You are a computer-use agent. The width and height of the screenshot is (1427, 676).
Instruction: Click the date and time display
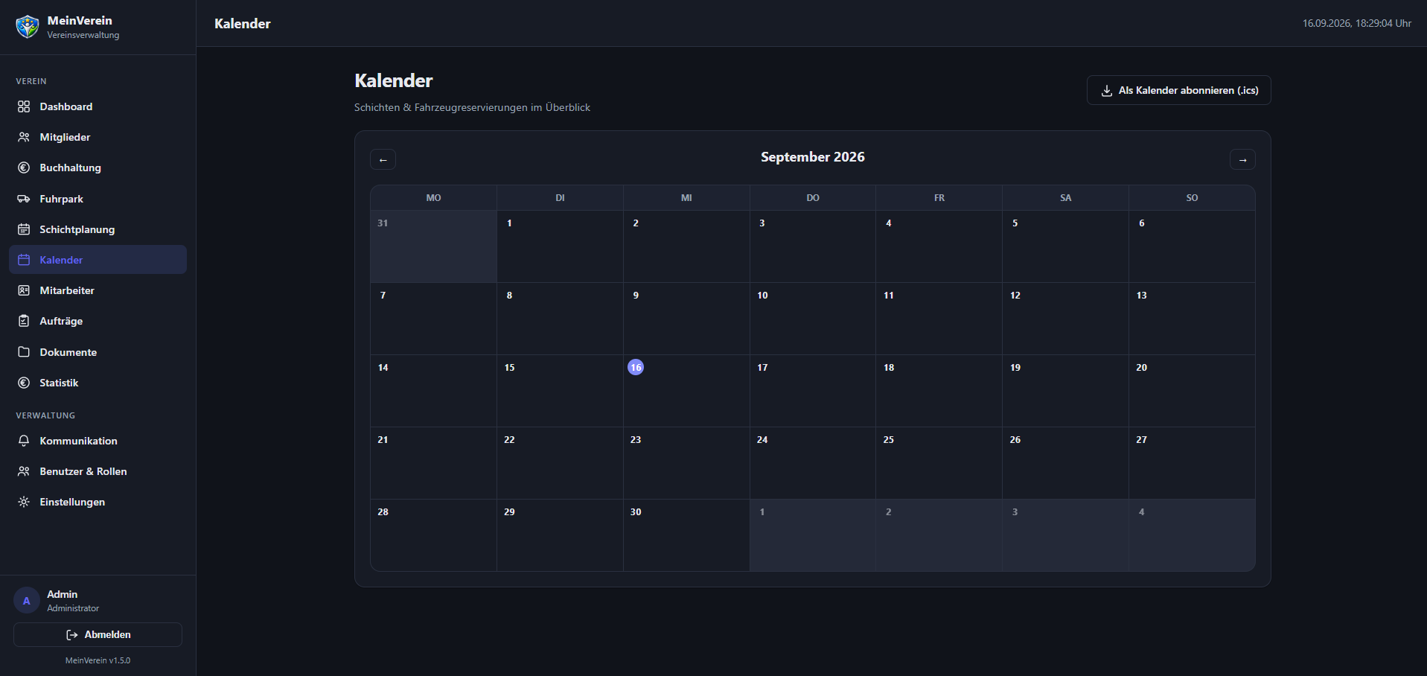tap(1356, 23)
